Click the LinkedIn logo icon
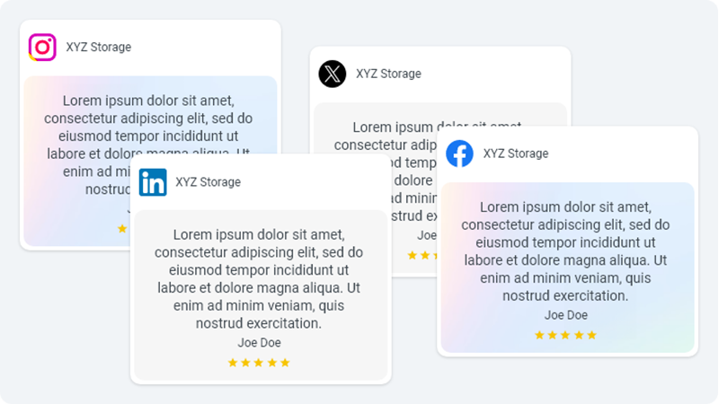This screenshot has width=719, height=404. (153, 182)
